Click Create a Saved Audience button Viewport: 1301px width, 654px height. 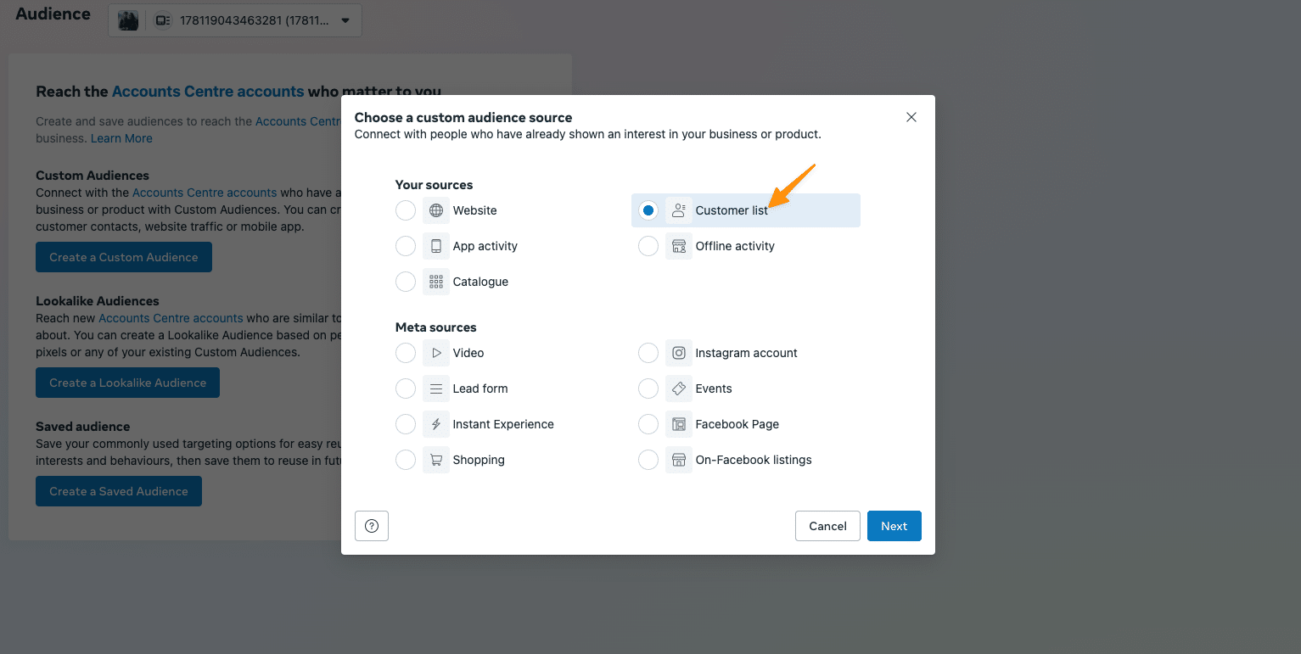(x=119, y=491)
